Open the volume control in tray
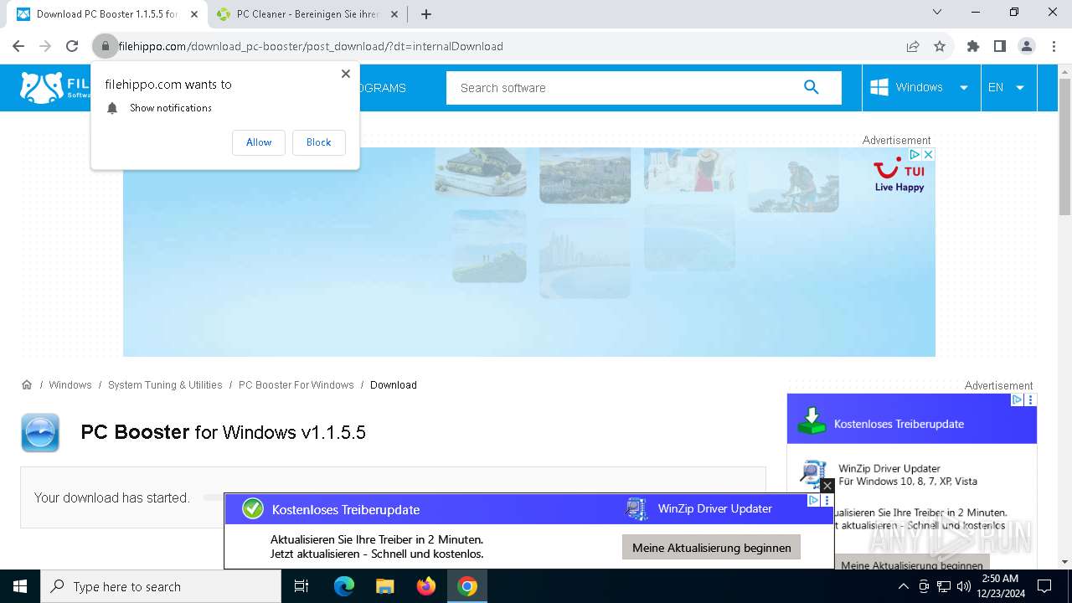The height and width of the screenshot is (603, 1072). pos(964,586)
